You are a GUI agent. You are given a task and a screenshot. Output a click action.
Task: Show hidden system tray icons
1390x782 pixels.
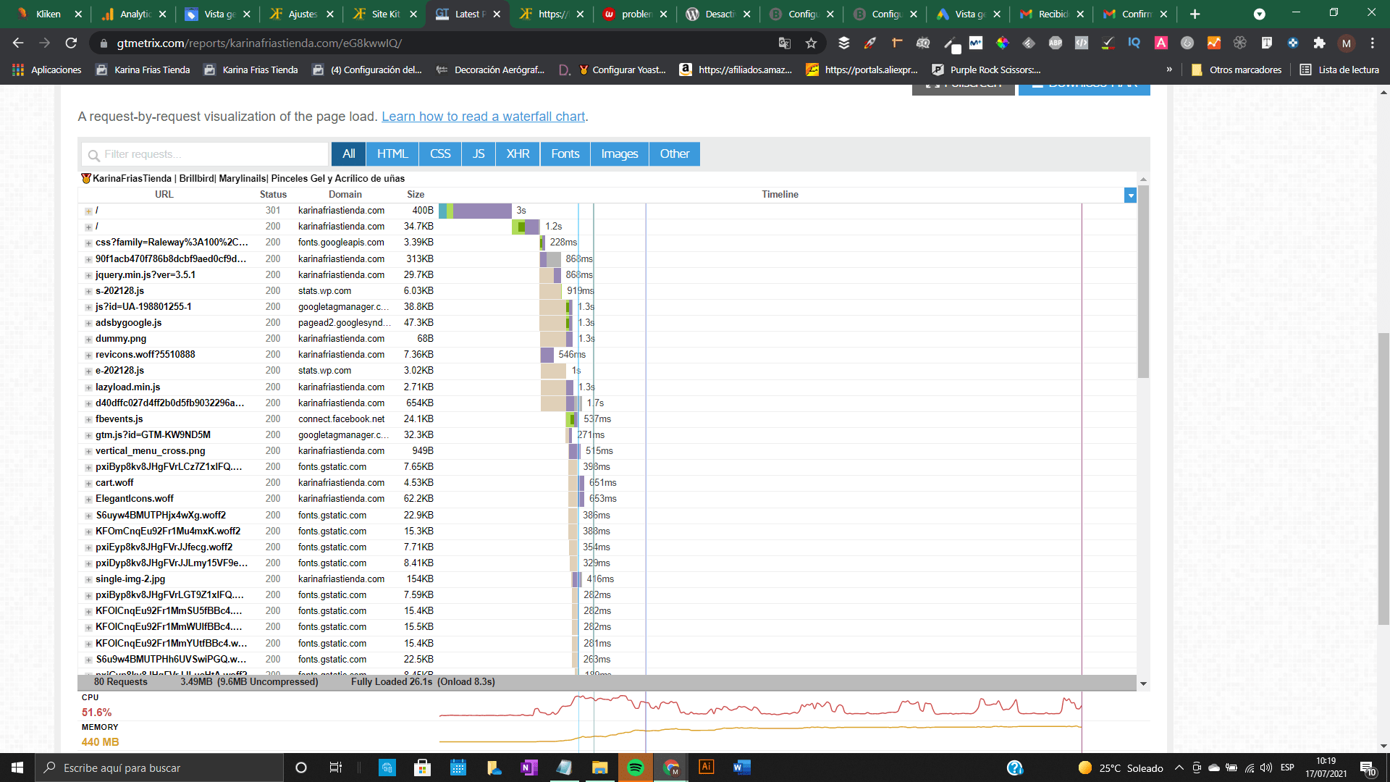[1179, 768]
